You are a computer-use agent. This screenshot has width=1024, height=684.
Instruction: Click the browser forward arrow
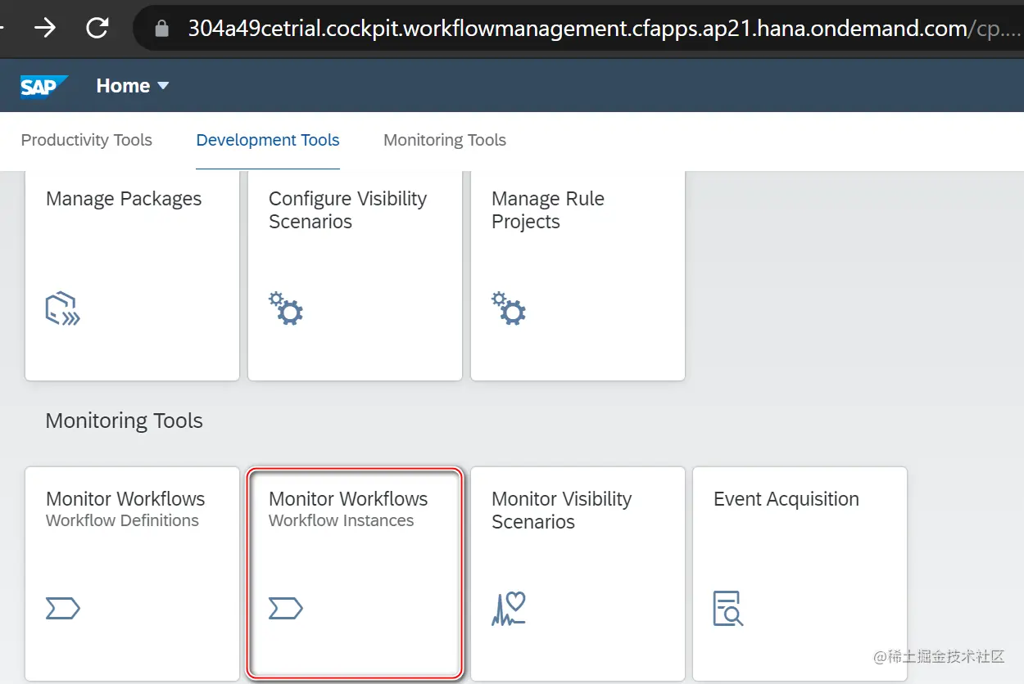coord(45,29)
